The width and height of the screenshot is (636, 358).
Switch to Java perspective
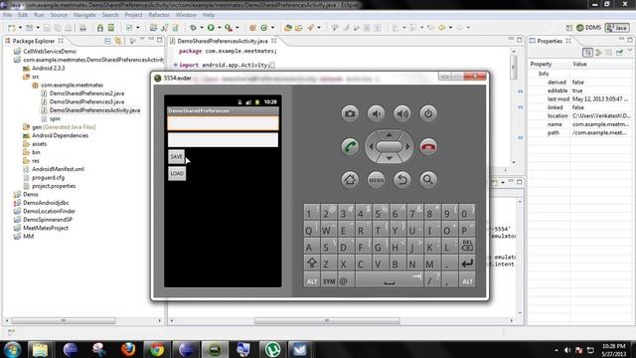[616, 28]
